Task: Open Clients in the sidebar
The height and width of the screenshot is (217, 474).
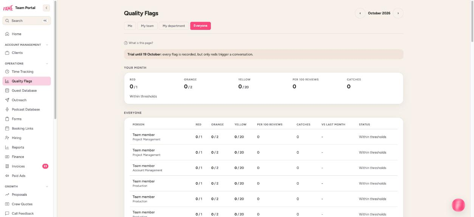Action: (x=26, y=53)
